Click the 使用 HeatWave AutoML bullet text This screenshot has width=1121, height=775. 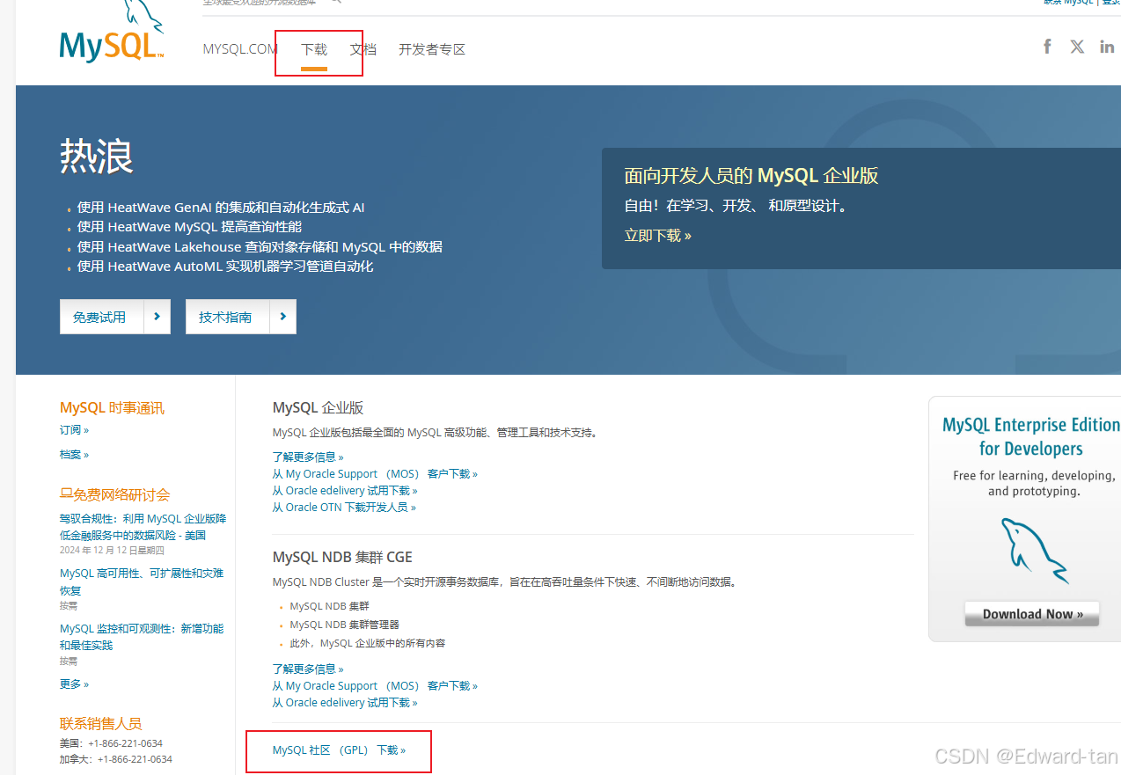[225, 267]
